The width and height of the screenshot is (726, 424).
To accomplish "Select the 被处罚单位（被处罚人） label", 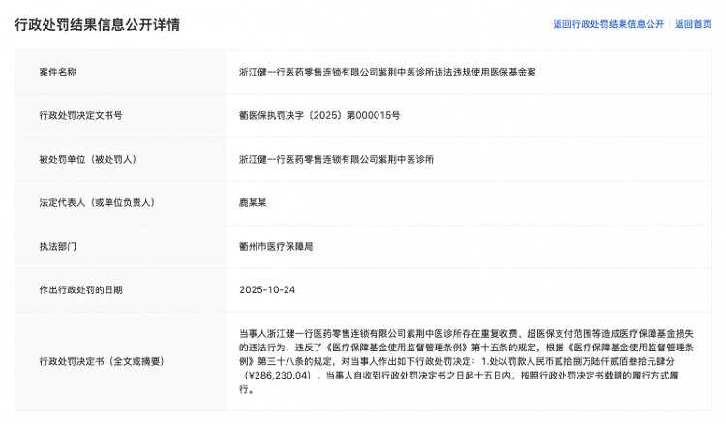I will pyautogui.click(x=87, y=159).
